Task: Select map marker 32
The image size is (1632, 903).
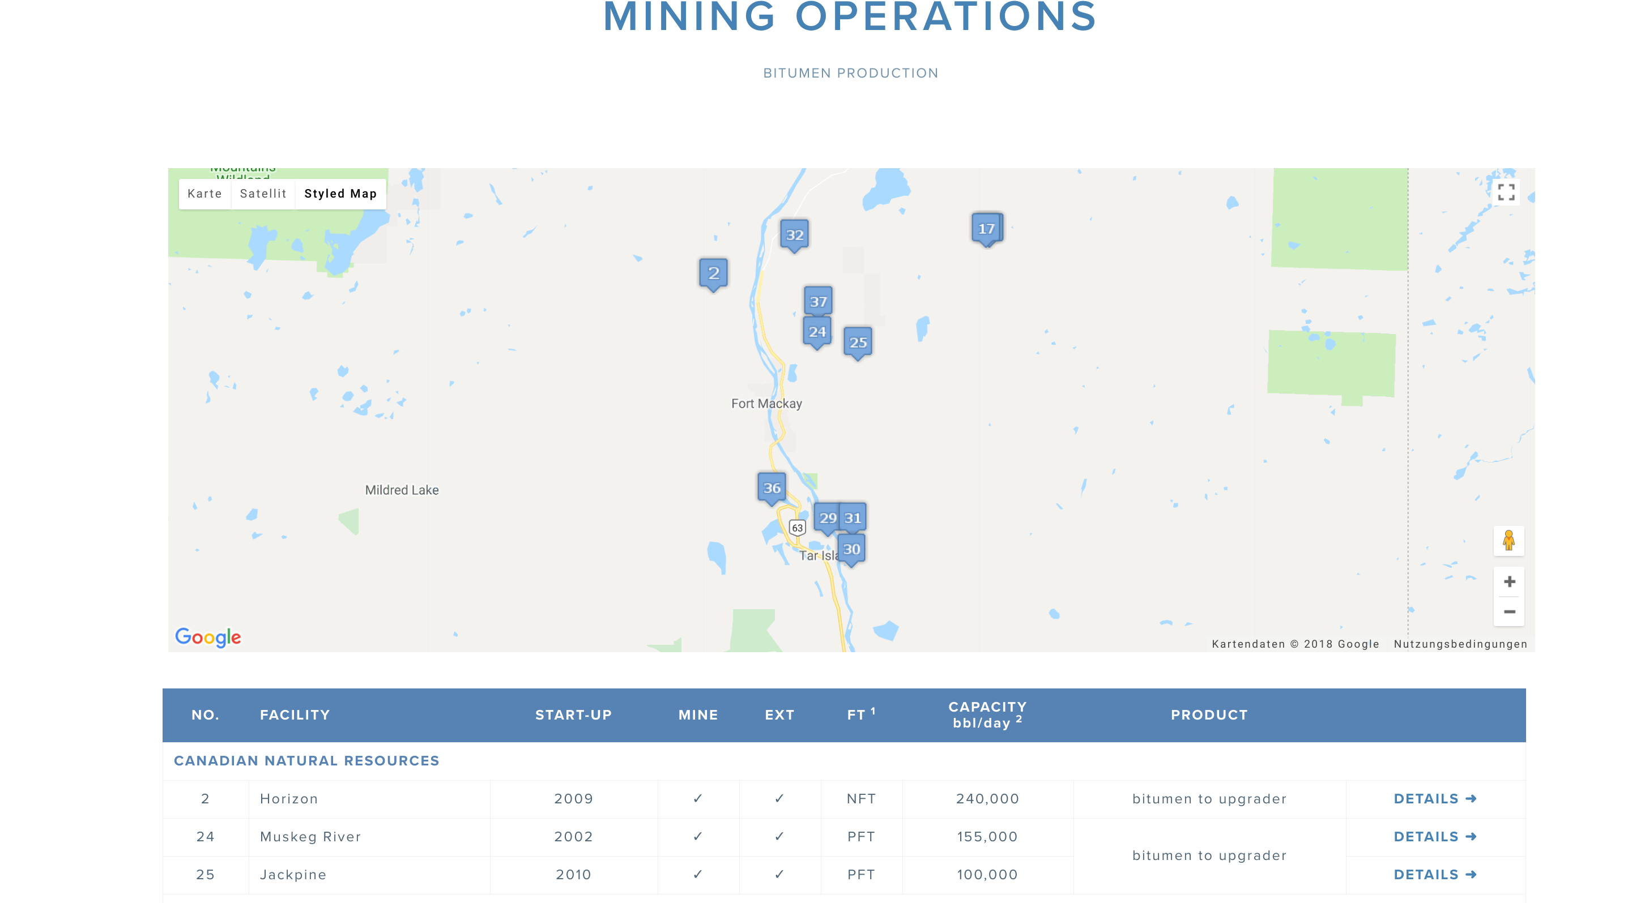Action: point(794,234)
